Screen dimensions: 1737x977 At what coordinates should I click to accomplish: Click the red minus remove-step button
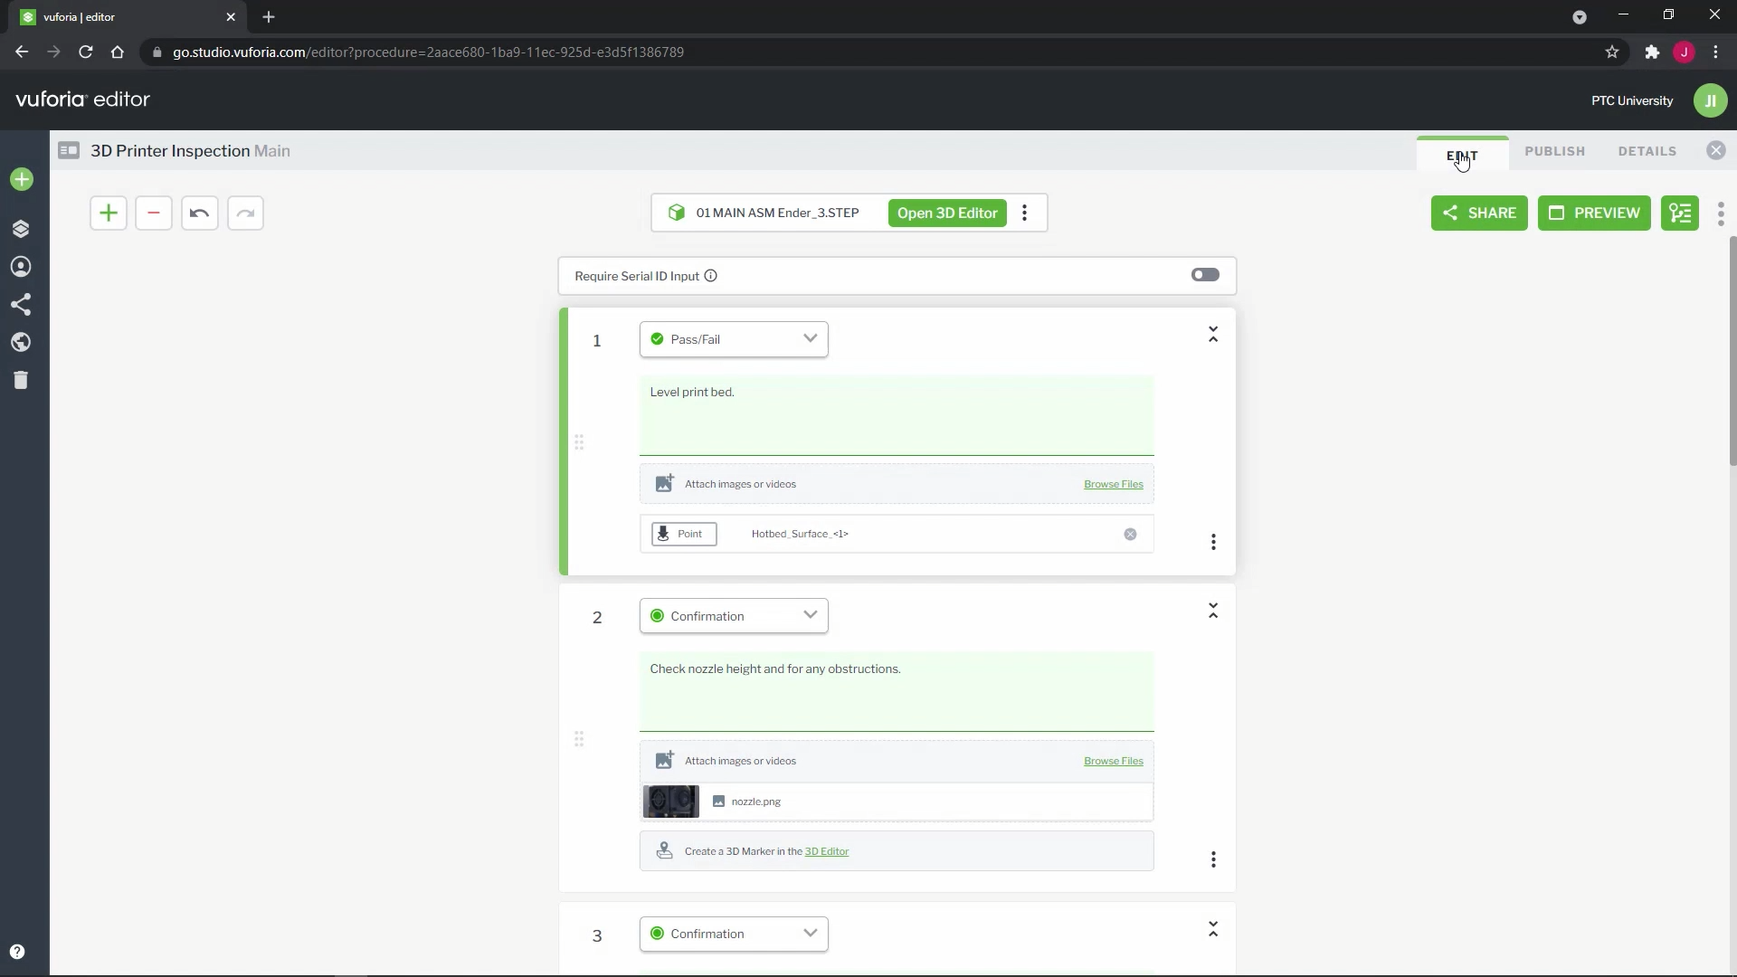click(x=154, y=213)
